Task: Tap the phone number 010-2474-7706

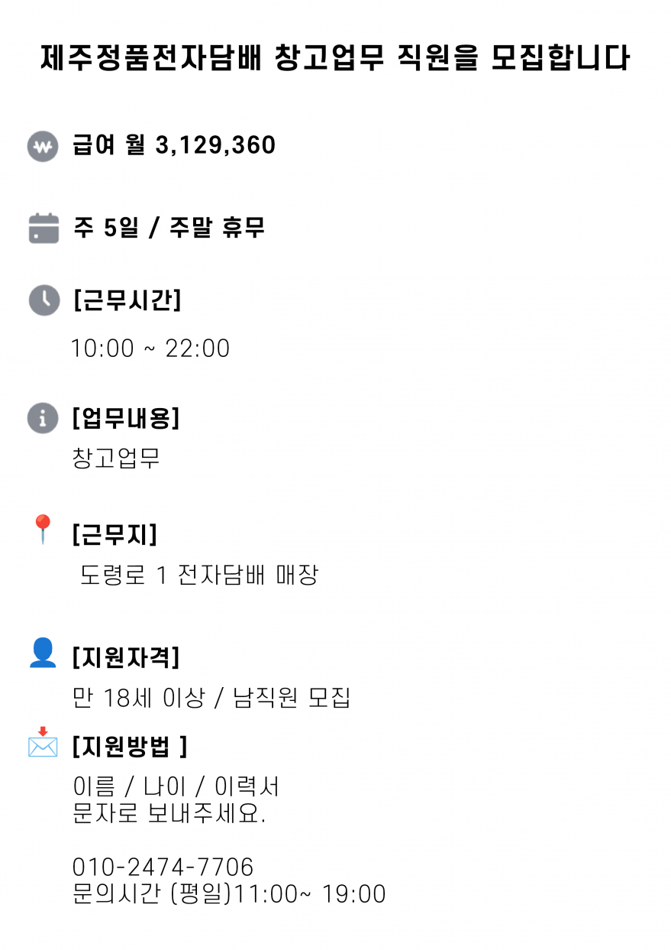Action: (163, 867)
